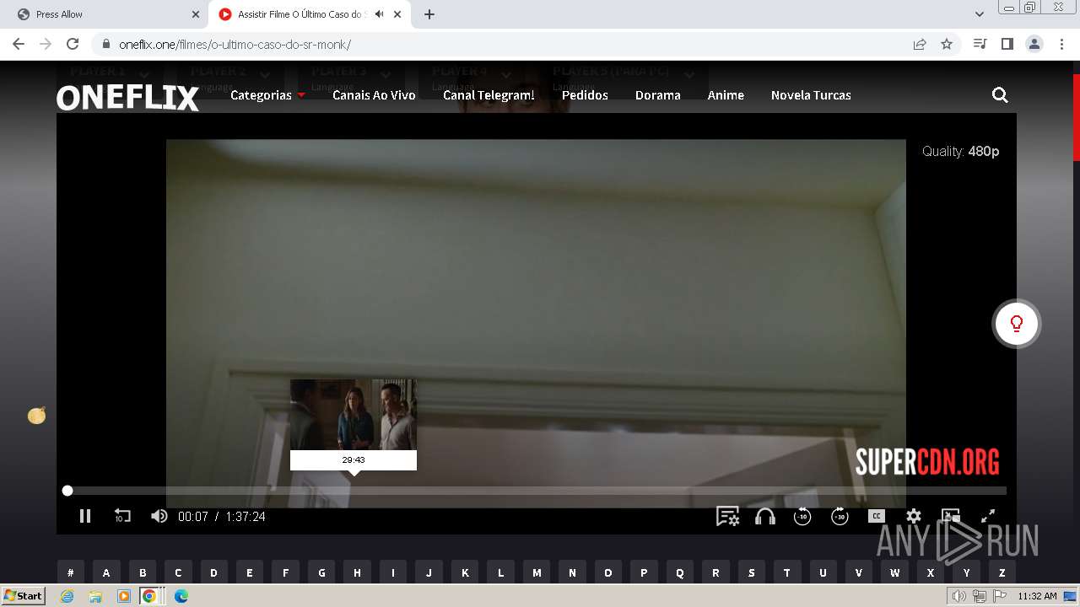Open the Novela Turcas menu item
The image size is (1080, 607).
tap(811, 95)
